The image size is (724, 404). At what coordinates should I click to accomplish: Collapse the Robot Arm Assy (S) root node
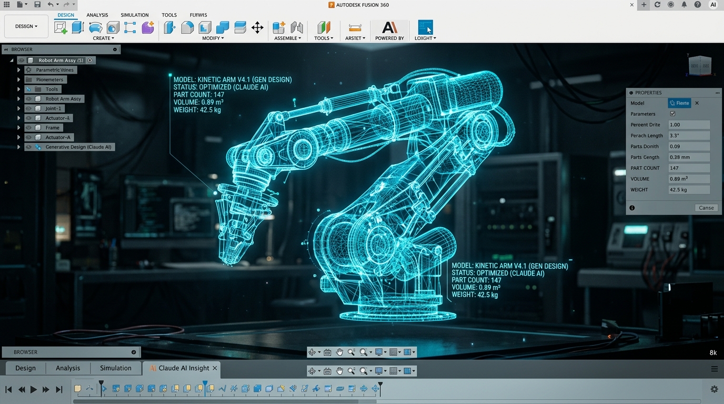[x=12, y=60]
